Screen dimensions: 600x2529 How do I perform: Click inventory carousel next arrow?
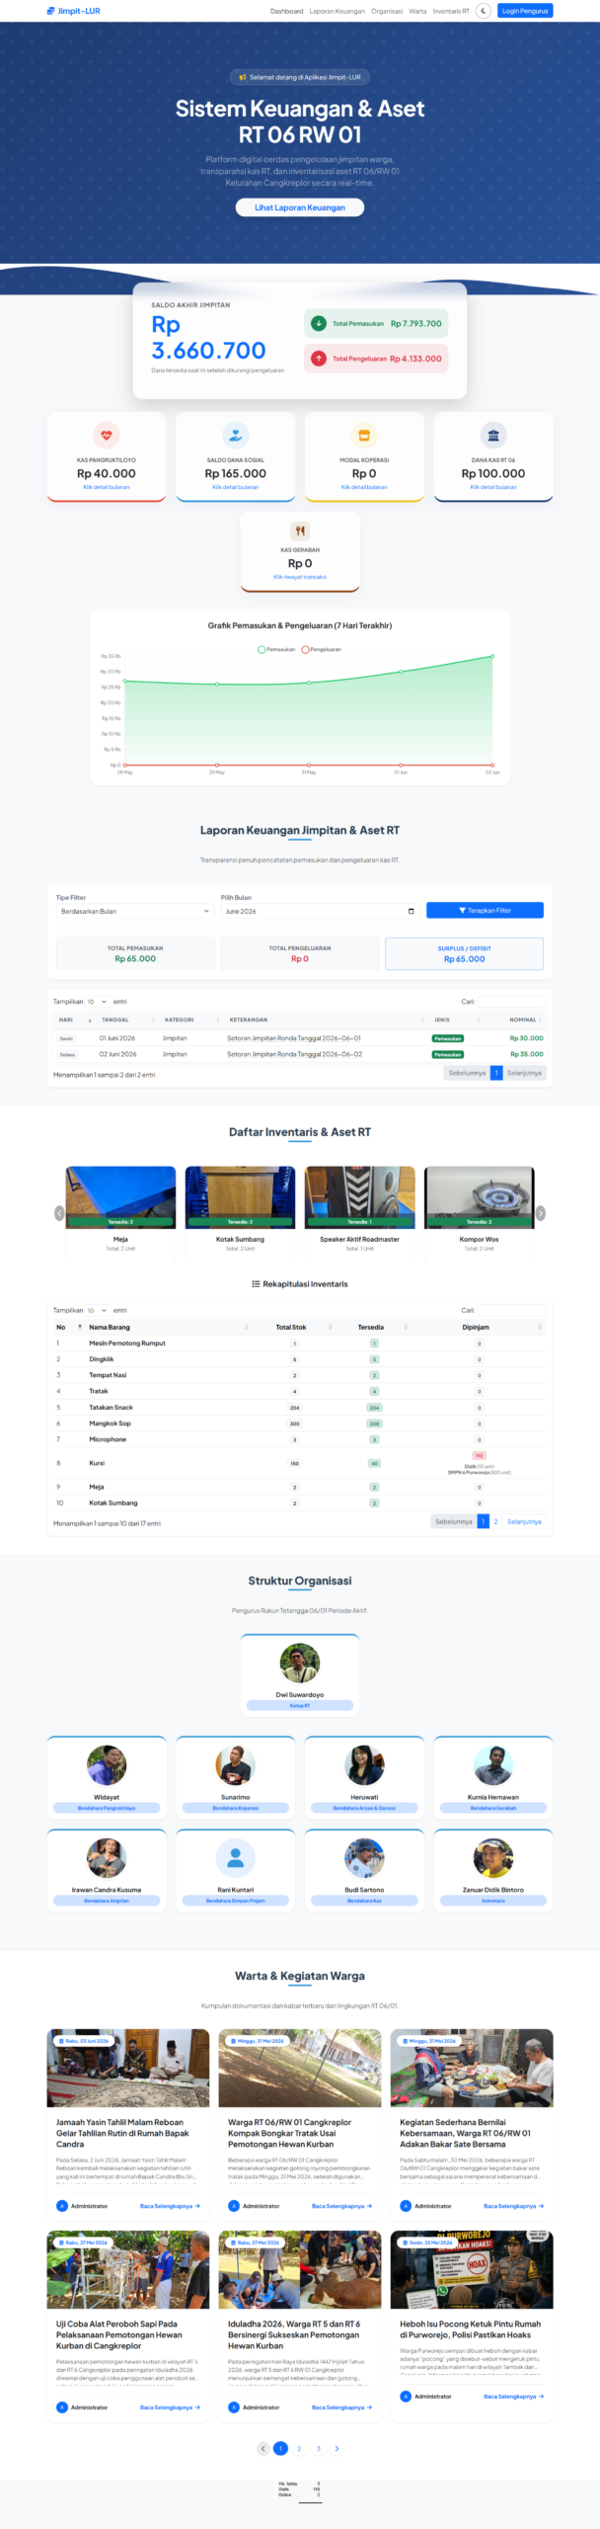(x=540, y=1213)
